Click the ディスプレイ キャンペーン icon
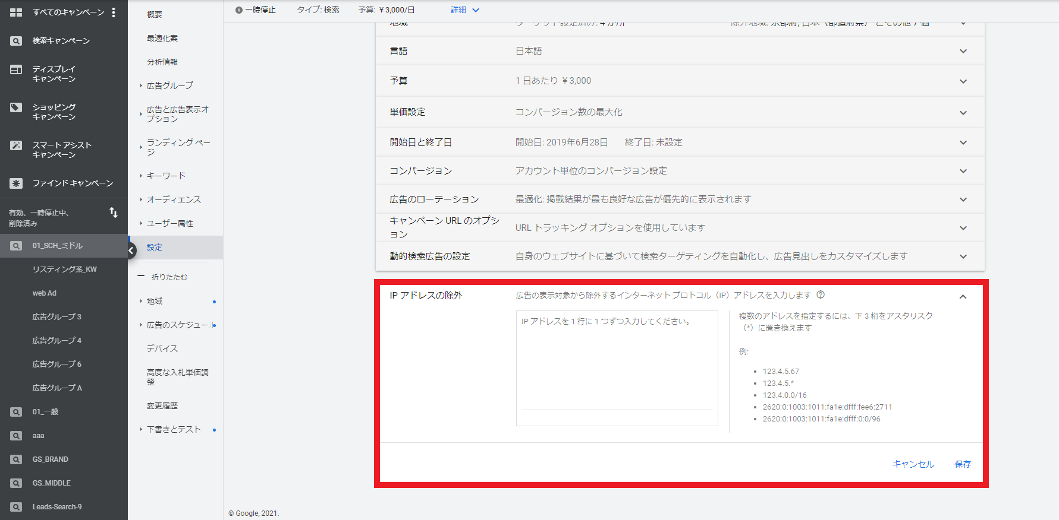Screen dimensions: 1059x520 (16, 69)
